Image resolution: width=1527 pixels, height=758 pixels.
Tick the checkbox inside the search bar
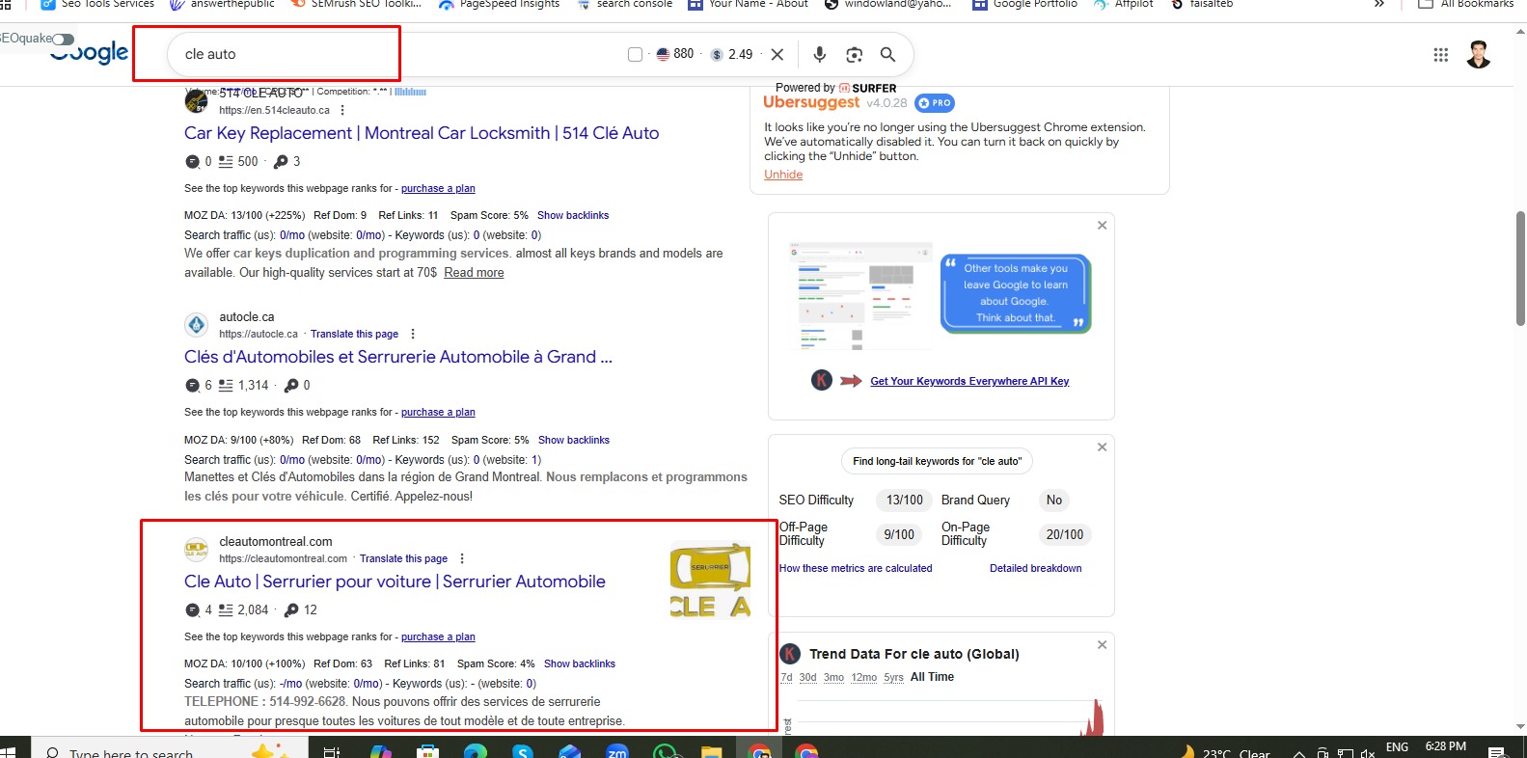point(635,54)
